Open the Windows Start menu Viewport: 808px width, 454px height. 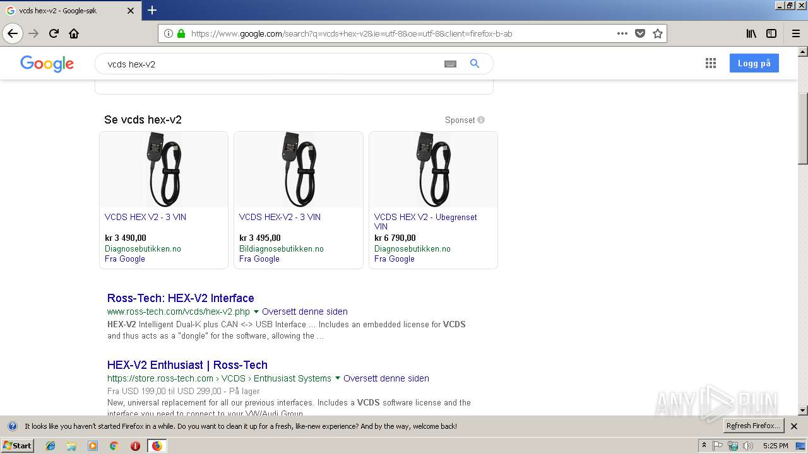[18, 445]
